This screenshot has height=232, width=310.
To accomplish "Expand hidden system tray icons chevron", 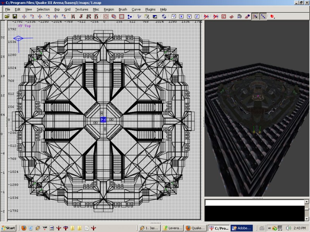I will tap(269, 228).
